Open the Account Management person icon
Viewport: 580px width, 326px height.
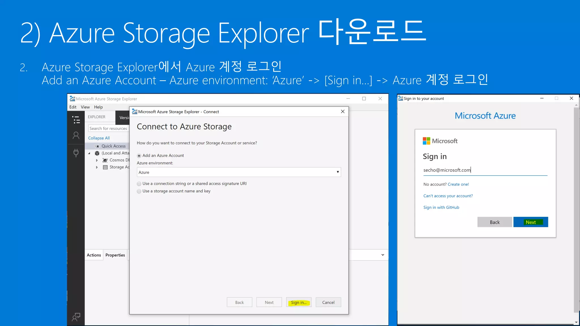tap(76, 136)
